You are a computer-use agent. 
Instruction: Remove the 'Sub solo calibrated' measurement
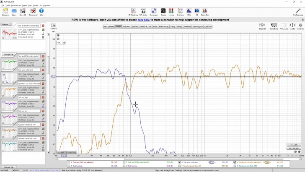tap(43, 70)
